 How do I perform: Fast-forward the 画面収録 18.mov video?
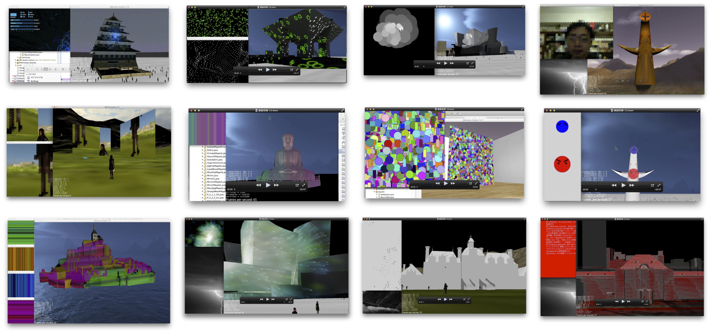point(453,183)
